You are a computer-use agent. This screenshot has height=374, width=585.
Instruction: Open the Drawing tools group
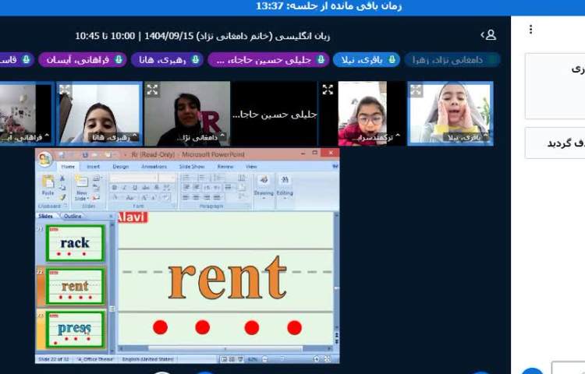click(264, 184)
